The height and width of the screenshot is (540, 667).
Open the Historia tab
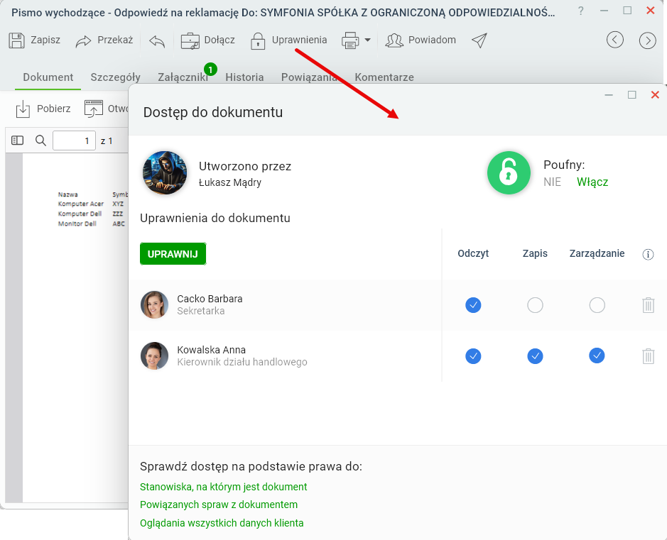click(244, 77)
